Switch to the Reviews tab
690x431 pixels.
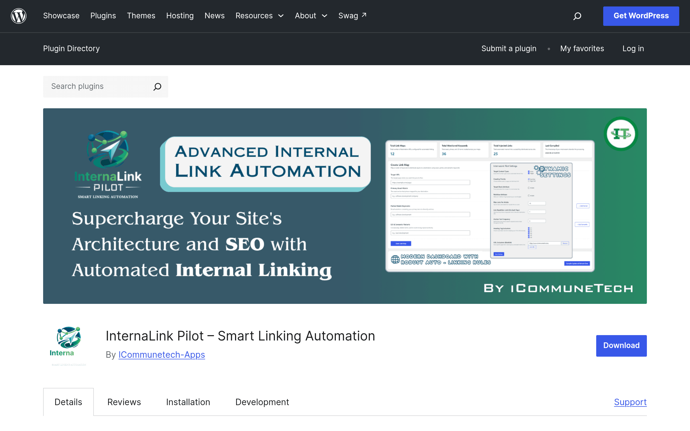(124, 402)
